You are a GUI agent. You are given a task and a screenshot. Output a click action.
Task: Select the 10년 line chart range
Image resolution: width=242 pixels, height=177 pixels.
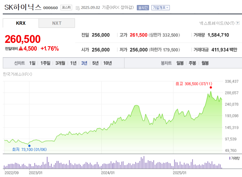[x=108, y=63]
